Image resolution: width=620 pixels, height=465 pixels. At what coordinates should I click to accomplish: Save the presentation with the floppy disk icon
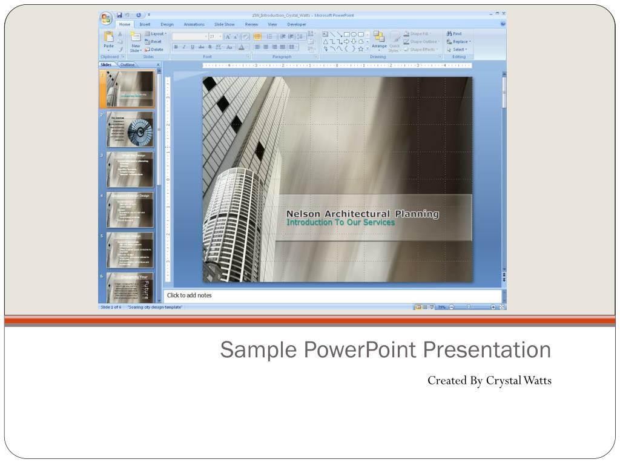coord(119,15)
